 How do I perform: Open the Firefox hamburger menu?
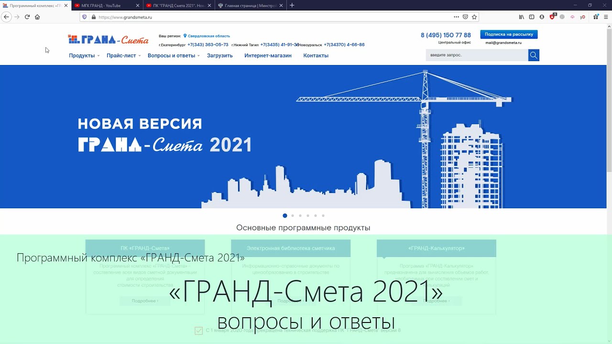tap(606, 17)
